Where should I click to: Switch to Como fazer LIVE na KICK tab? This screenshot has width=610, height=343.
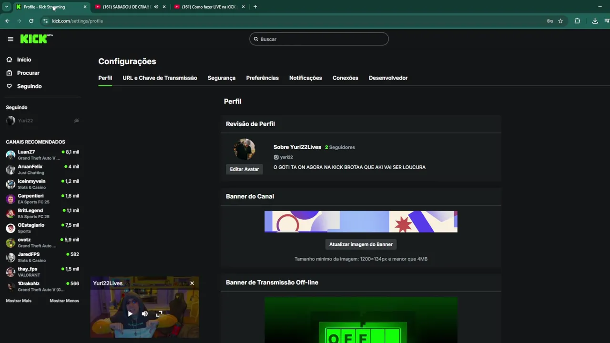click(209, 7)
